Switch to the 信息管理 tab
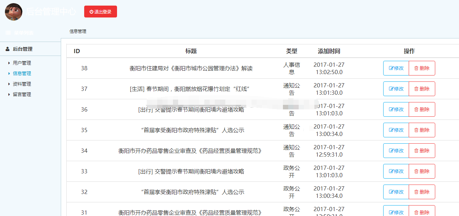Image resolution: width=459 pixels, height=216 pixels. point(78,31)
